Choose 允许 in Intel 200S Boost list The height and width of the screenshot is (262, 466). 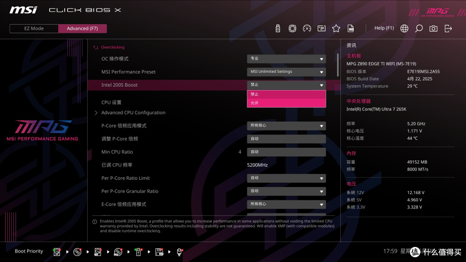tap(286, 103)
